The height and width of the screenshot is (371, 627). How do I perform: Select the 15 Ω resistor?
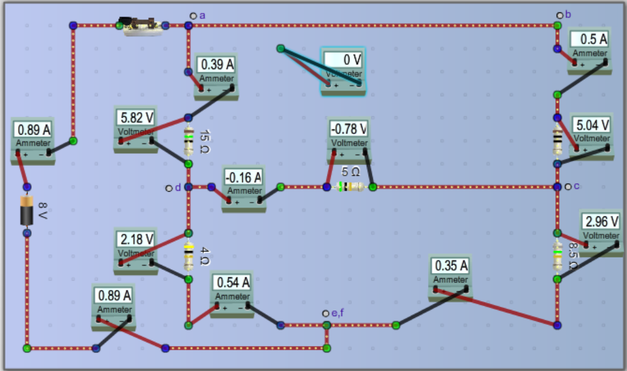click(x=188, y=140)
